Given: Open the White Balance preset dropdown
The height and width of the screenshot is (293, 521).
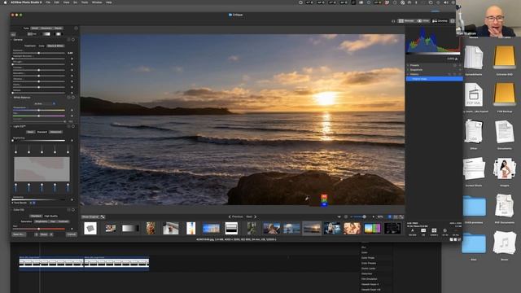Looking at the screenshot, I should coord(45,103).
